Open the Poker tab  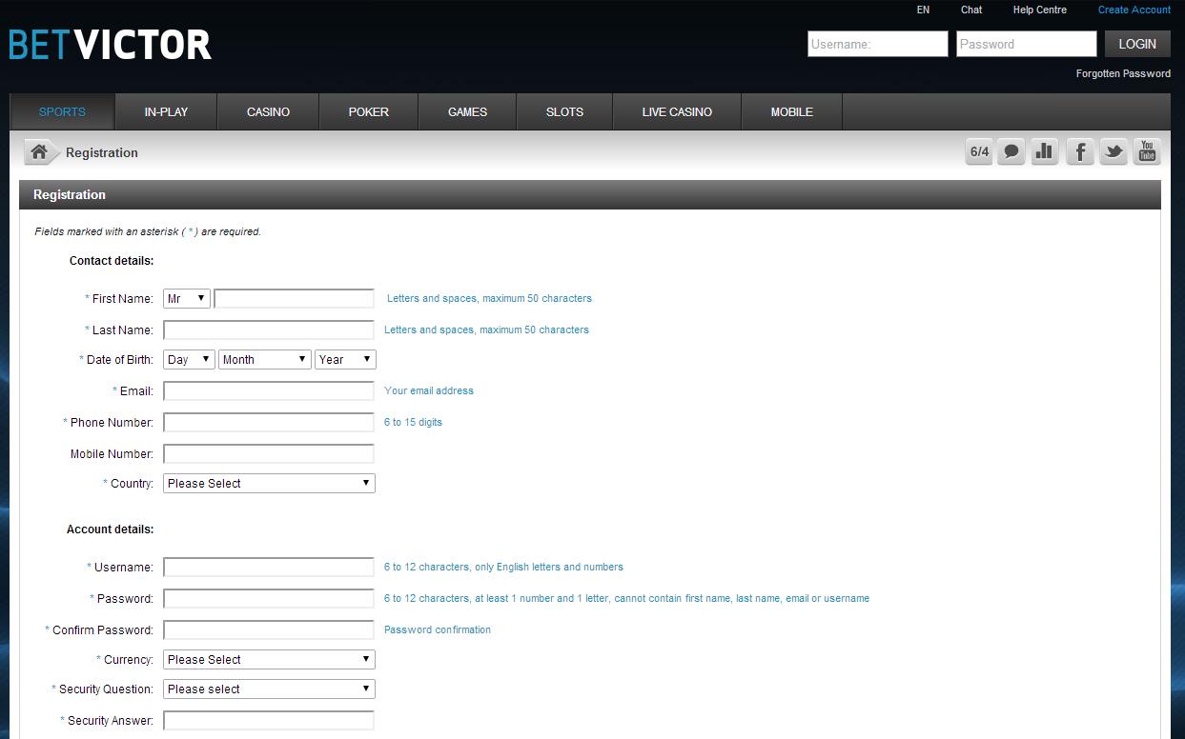369,112
